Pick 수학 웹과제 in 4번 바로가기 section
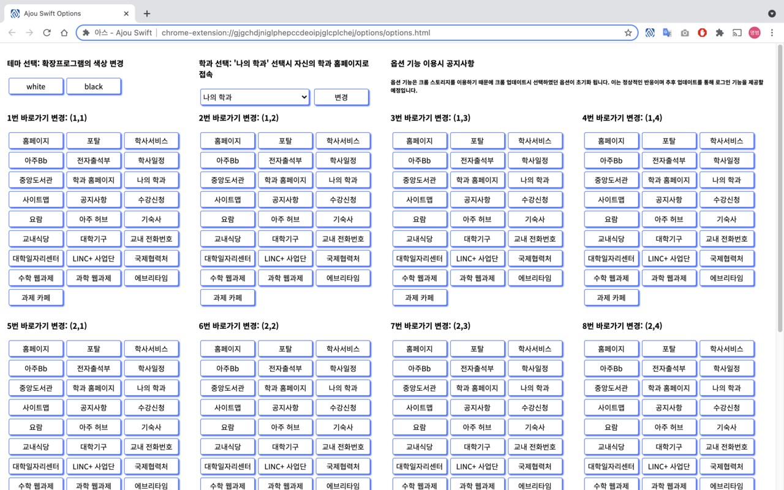 611,278
